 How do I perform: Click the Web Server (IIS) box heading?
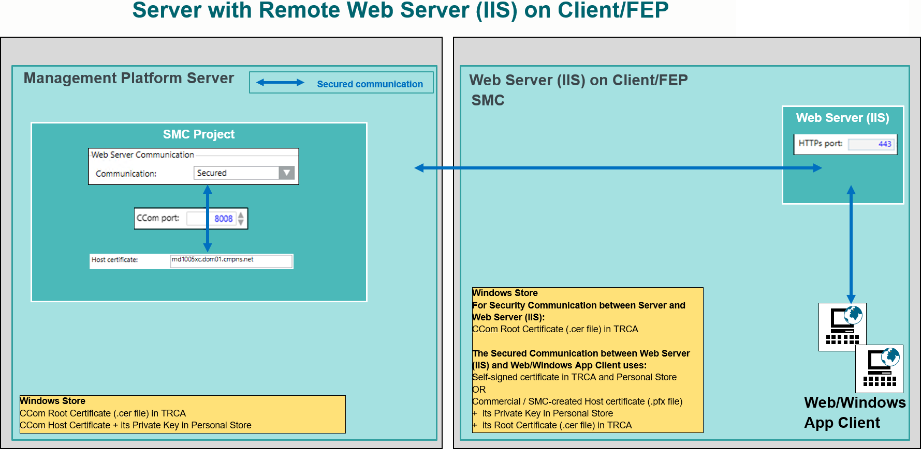[842, 118]
